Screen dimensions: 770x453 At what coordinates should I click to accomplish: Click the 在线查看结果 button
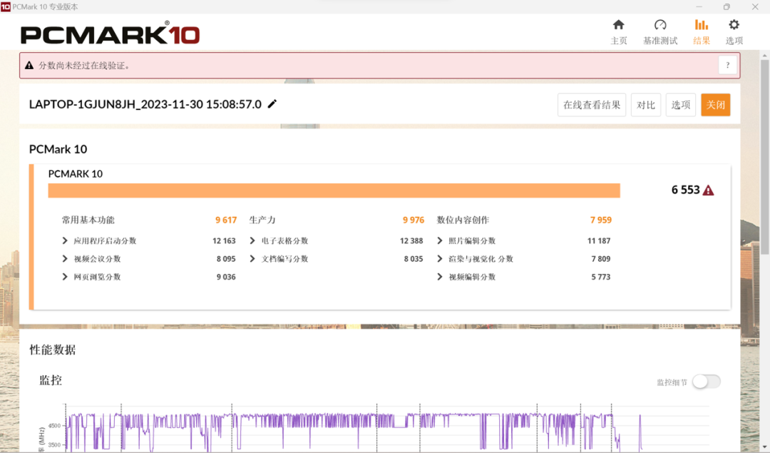592,105
